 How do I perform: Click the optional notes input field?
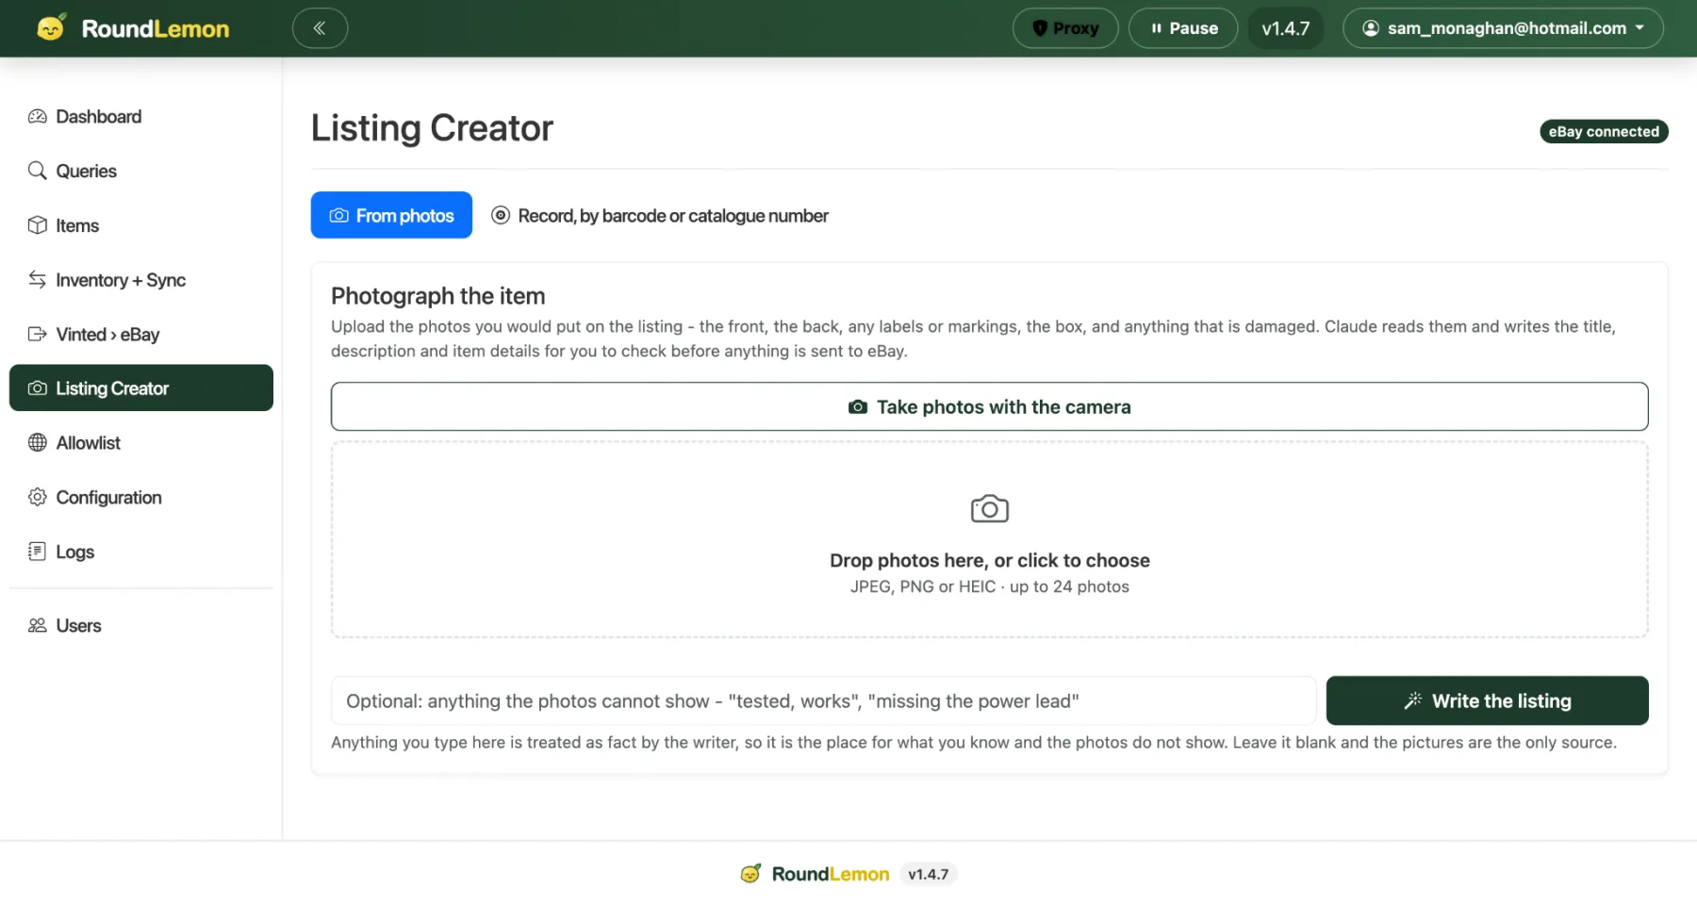[x=824, y=701]
